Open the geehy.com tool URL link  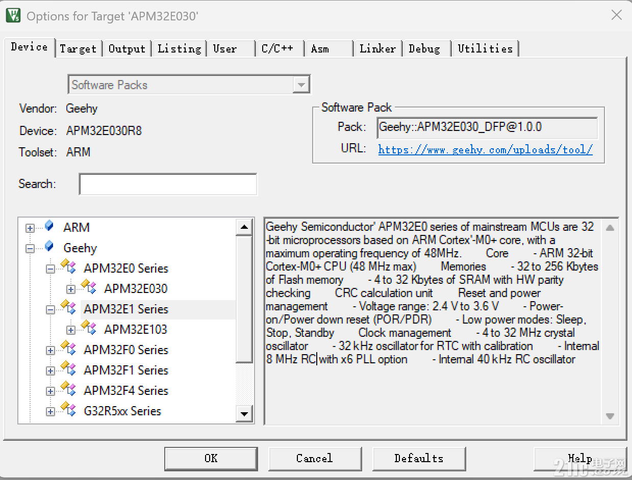coord(486,149)
